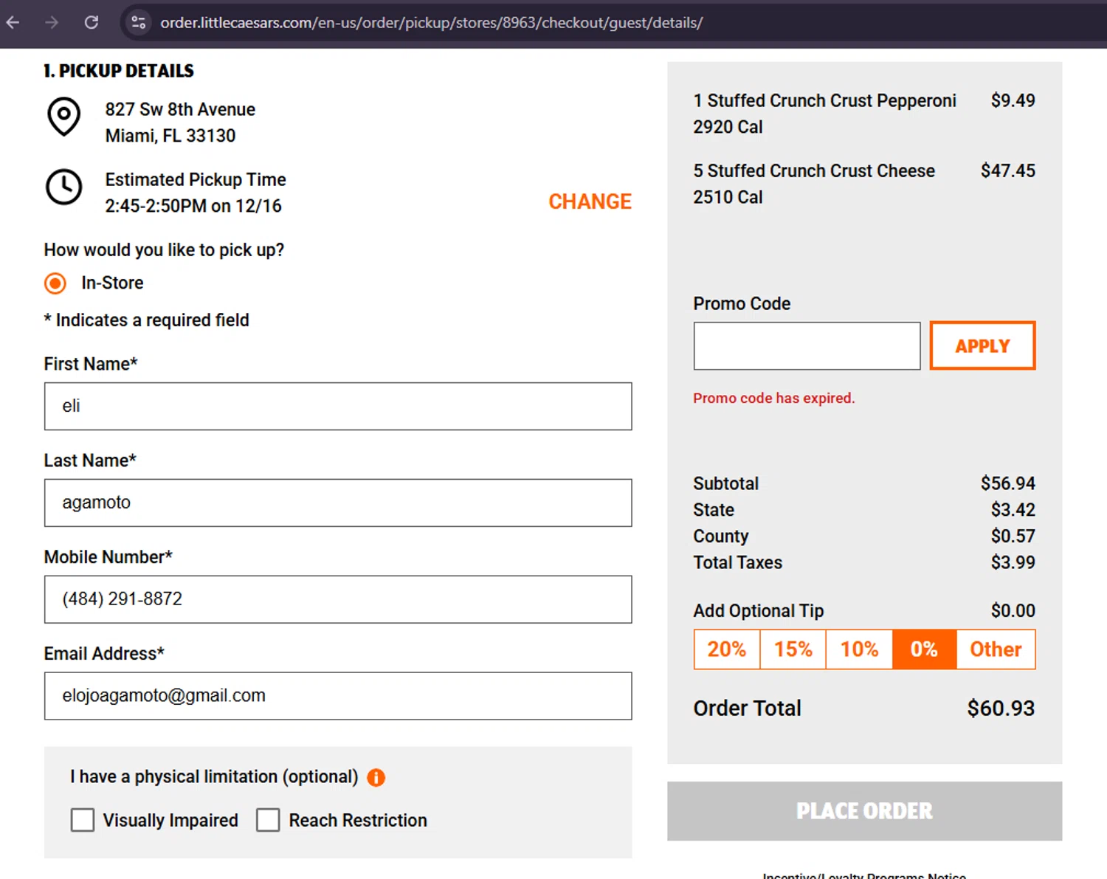The width and height of the screenshot is (1107, 879).
Task: Select the 10% tip option
Action: pyautogui.click(x=860, y=649)
